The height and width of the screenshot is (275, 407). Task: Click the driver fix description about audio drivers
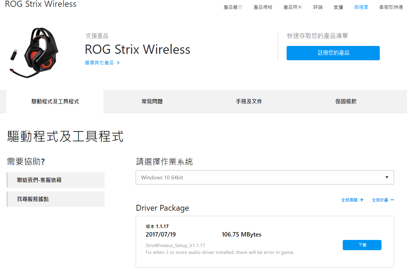(220, 253)
